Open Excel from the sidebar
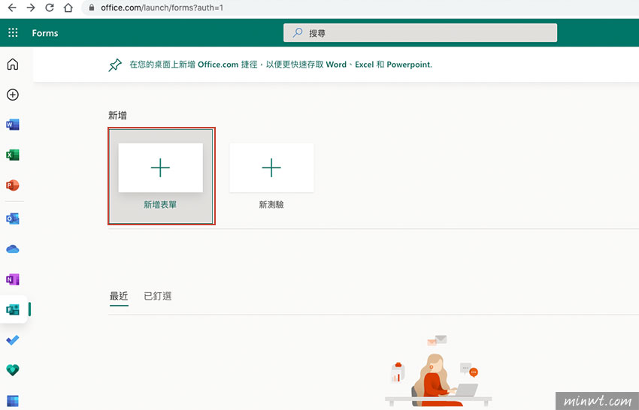This screenshot has height=410, width=639. point(13,155)
